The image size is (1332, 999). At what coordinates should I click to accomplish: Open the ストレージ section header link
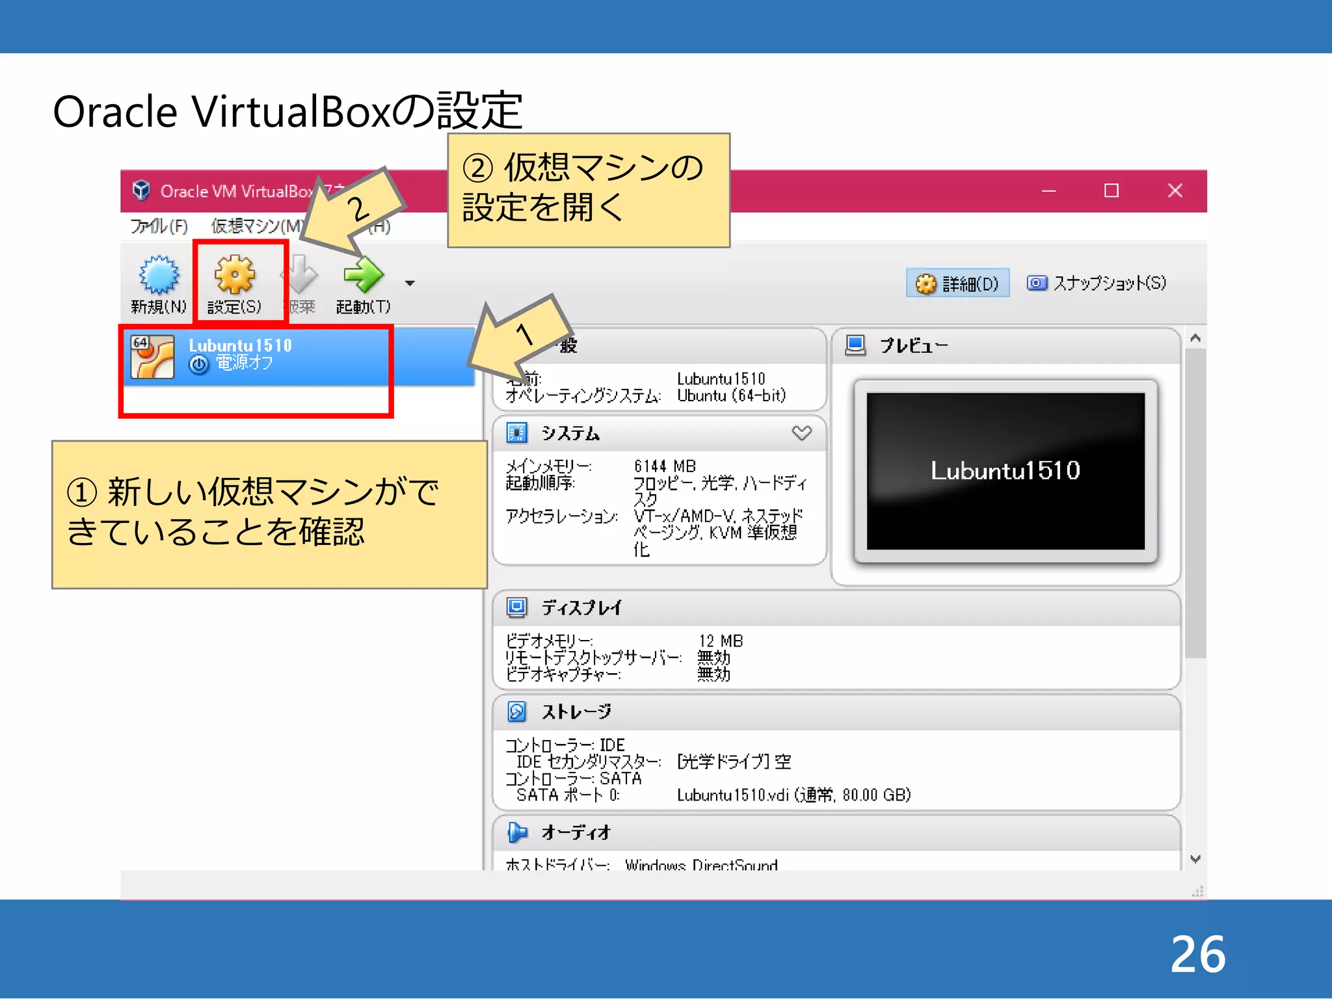coord(576,712)
